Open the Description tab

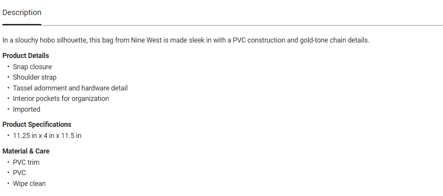point(22,13)
